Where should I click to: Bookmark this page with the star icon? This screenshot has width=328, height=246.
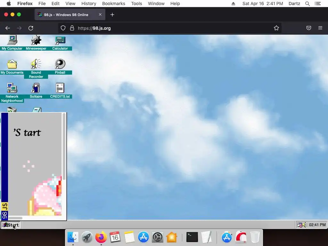276,28
